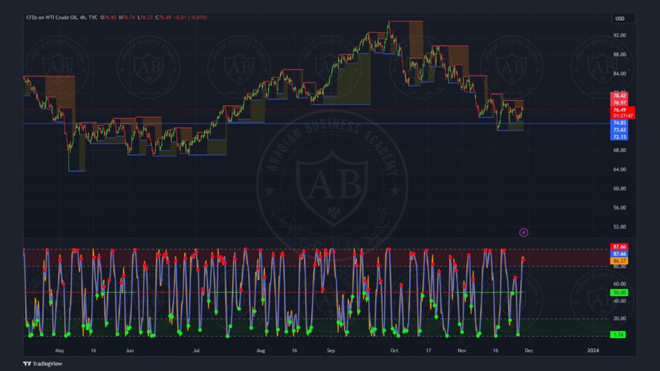The image size is (660, 371).
Task: Click 64.00 on the price axis
Action: 620,169
